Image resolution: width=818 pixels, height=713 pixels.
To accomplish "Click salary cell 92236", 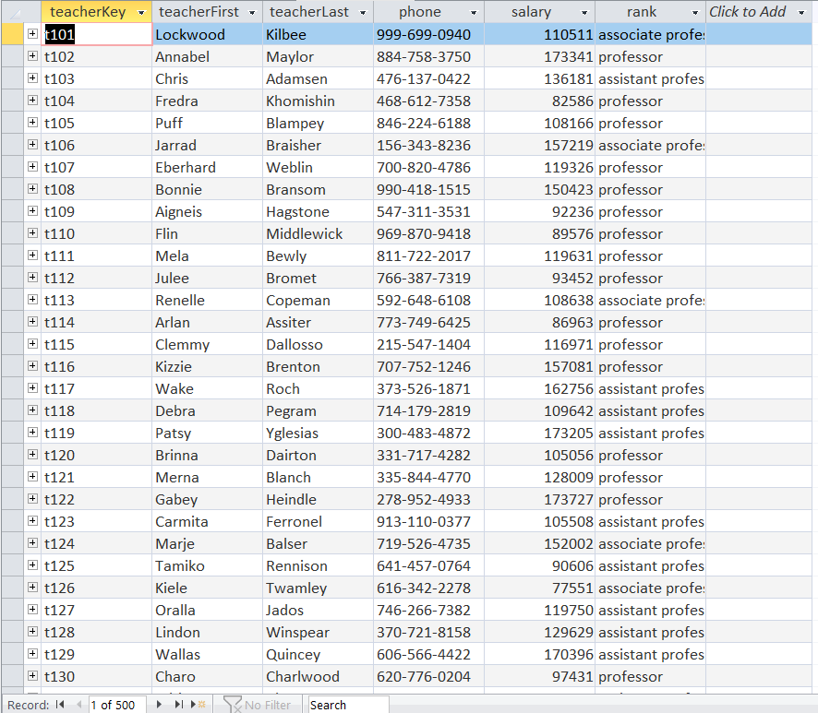I will coord(539,211).
